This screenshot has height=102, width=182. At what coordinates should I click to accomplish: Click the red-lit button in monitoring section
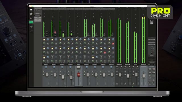click(154, 69)
